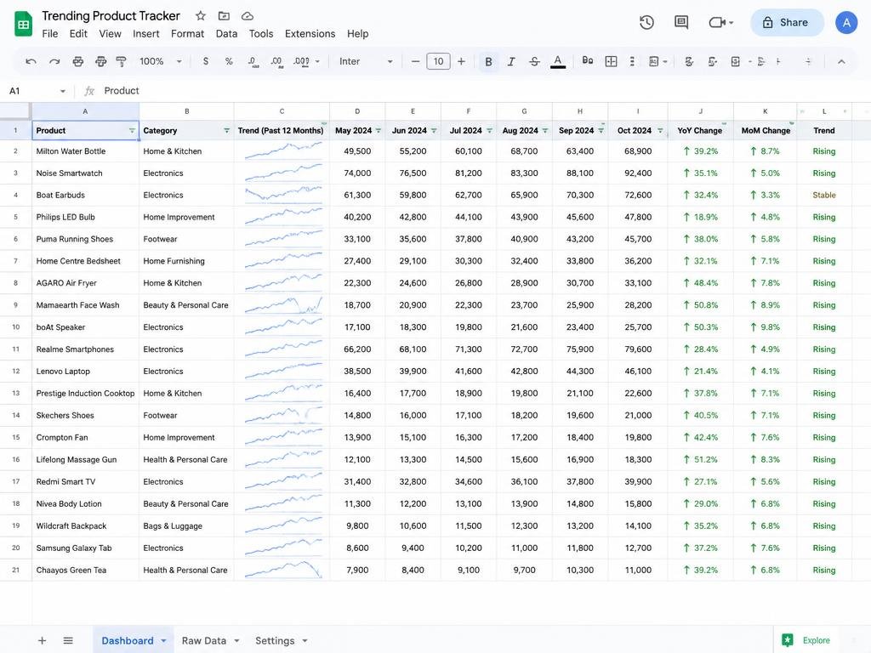Open the comments panel icon
This screenshot has height=653, width=871.
681,23
